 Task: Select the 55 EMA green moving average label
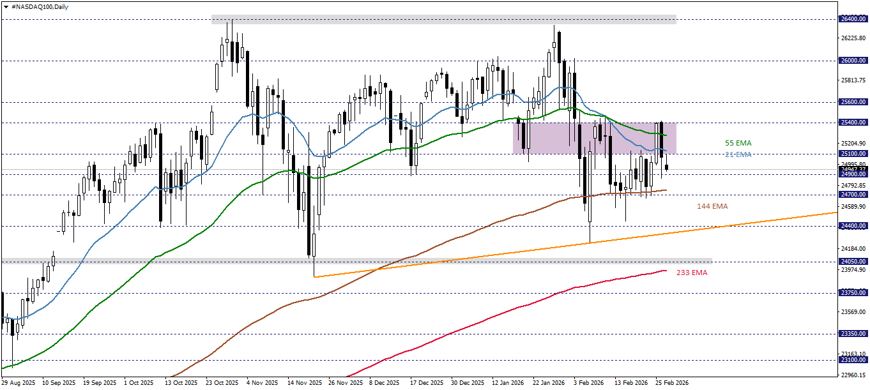coord(738,143)
